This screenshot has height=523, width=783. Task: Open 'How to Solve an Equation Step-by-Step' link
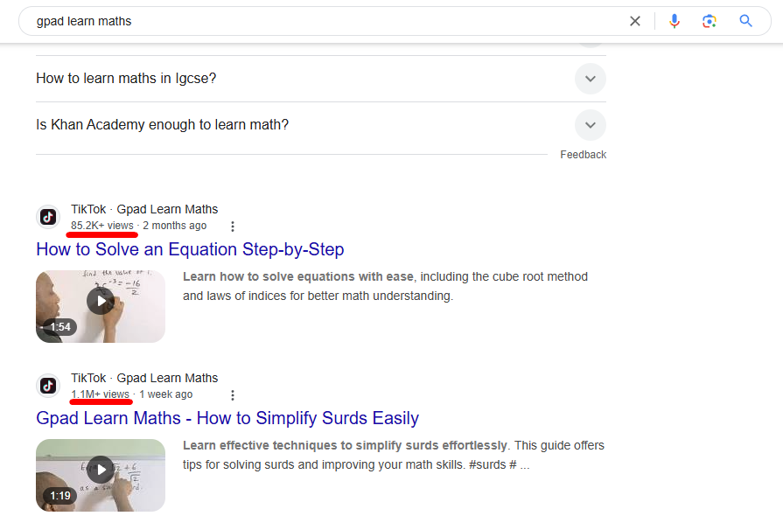point(190,249)
